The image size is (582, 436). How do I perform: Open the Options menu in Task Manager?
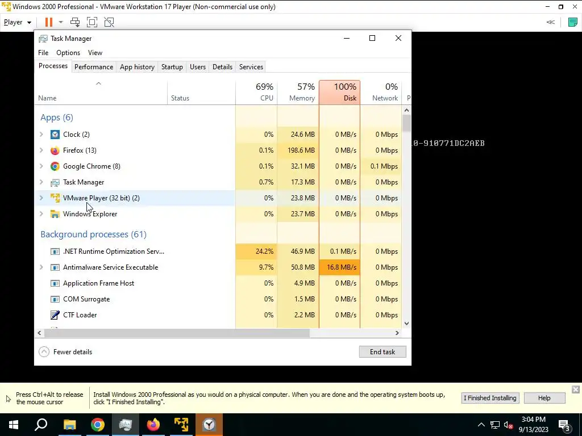[x=68, y=53]
